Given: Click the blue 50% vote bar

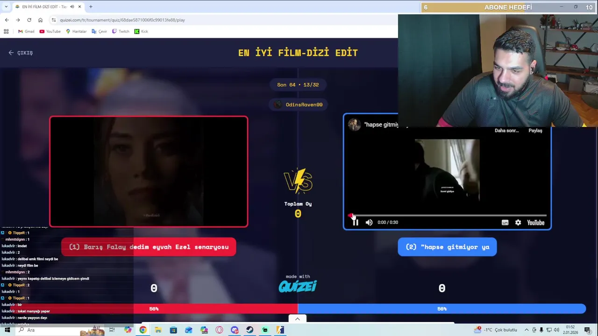Looking at the screenshot, I should (442, 308).
